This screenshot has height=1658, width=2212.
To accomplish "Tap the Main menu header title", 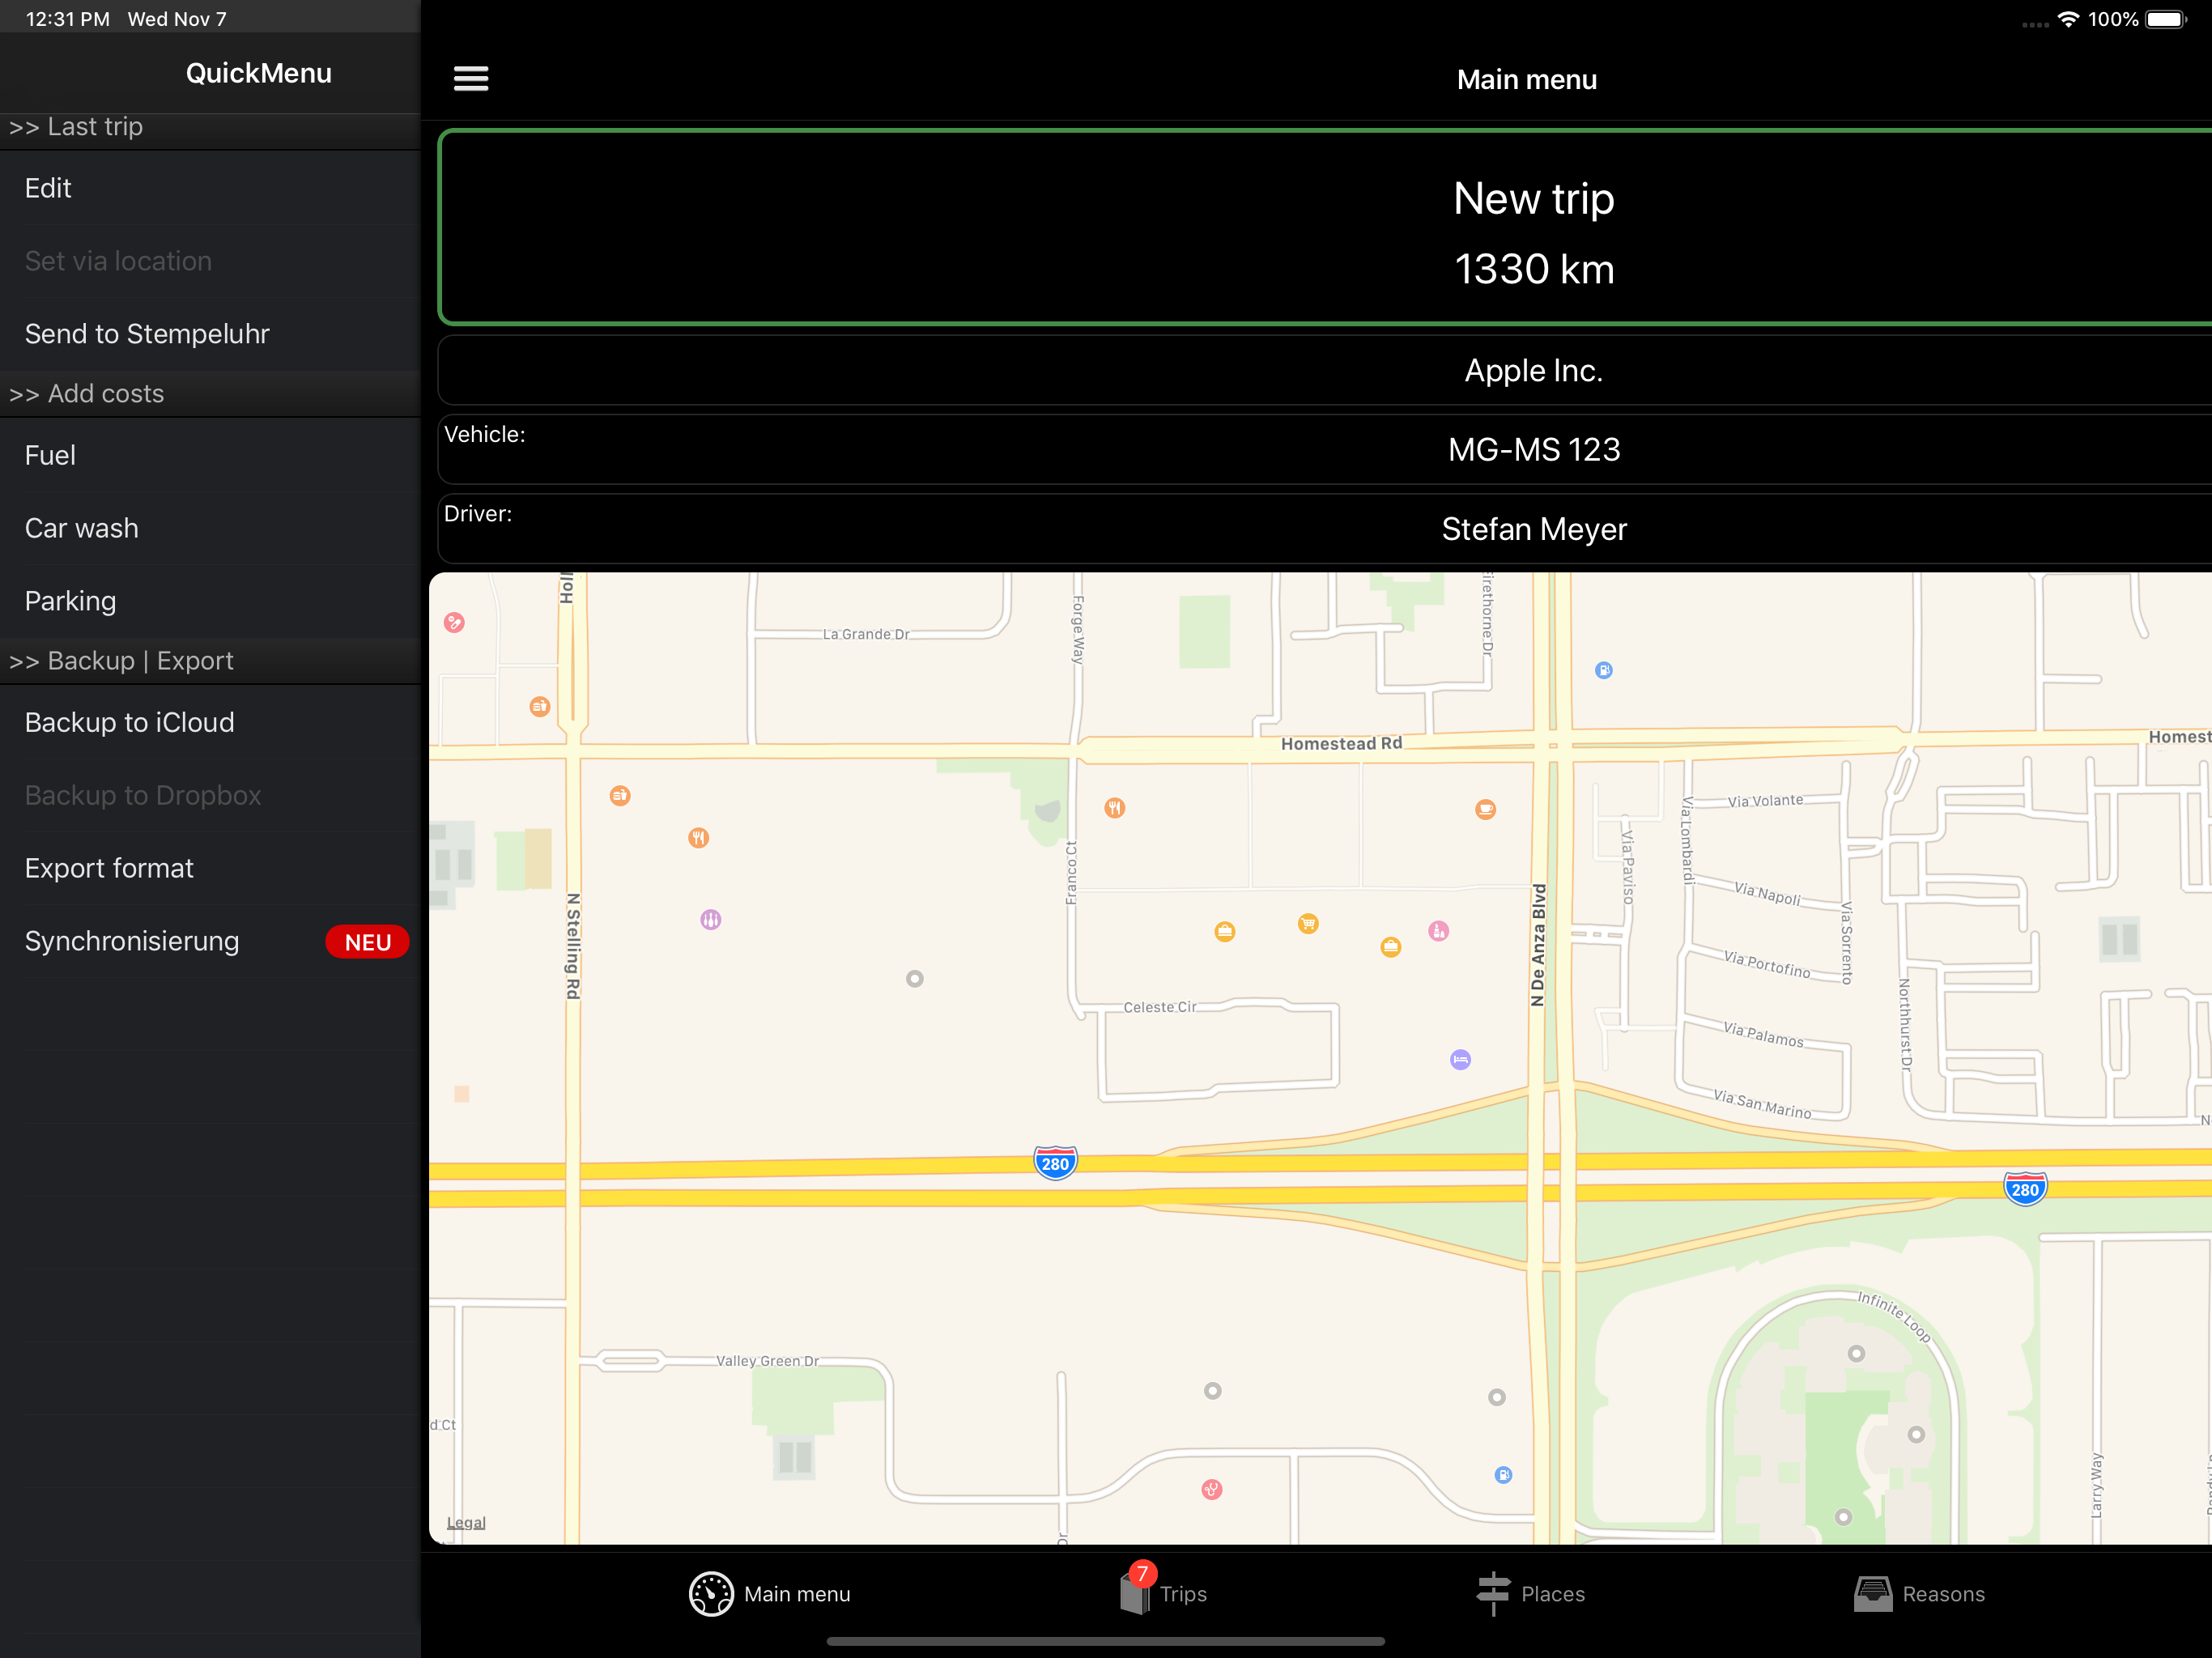I will (1527, 80).
